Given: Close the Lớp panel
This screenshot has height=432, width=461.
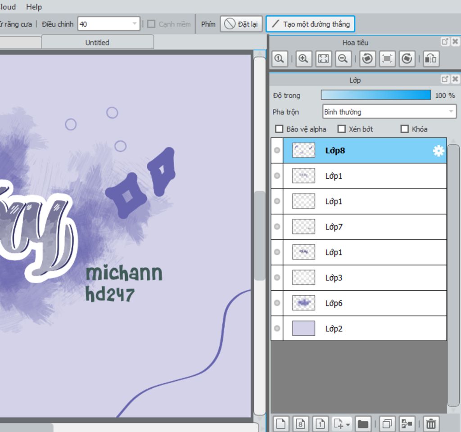Looking at the screenshot, I should pos(455,79).
